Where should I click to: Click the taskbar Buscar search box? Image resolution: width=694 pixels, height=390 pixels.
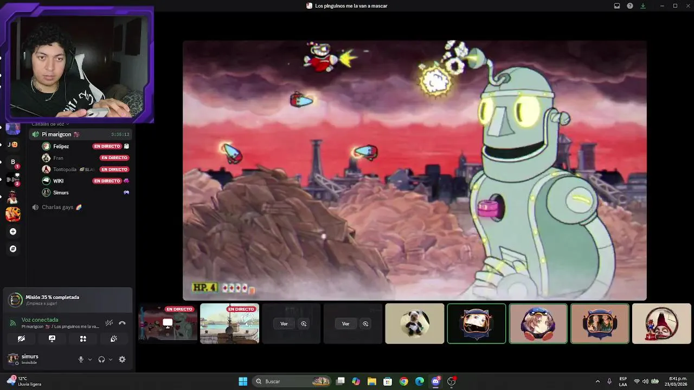(x=293, y=381)
